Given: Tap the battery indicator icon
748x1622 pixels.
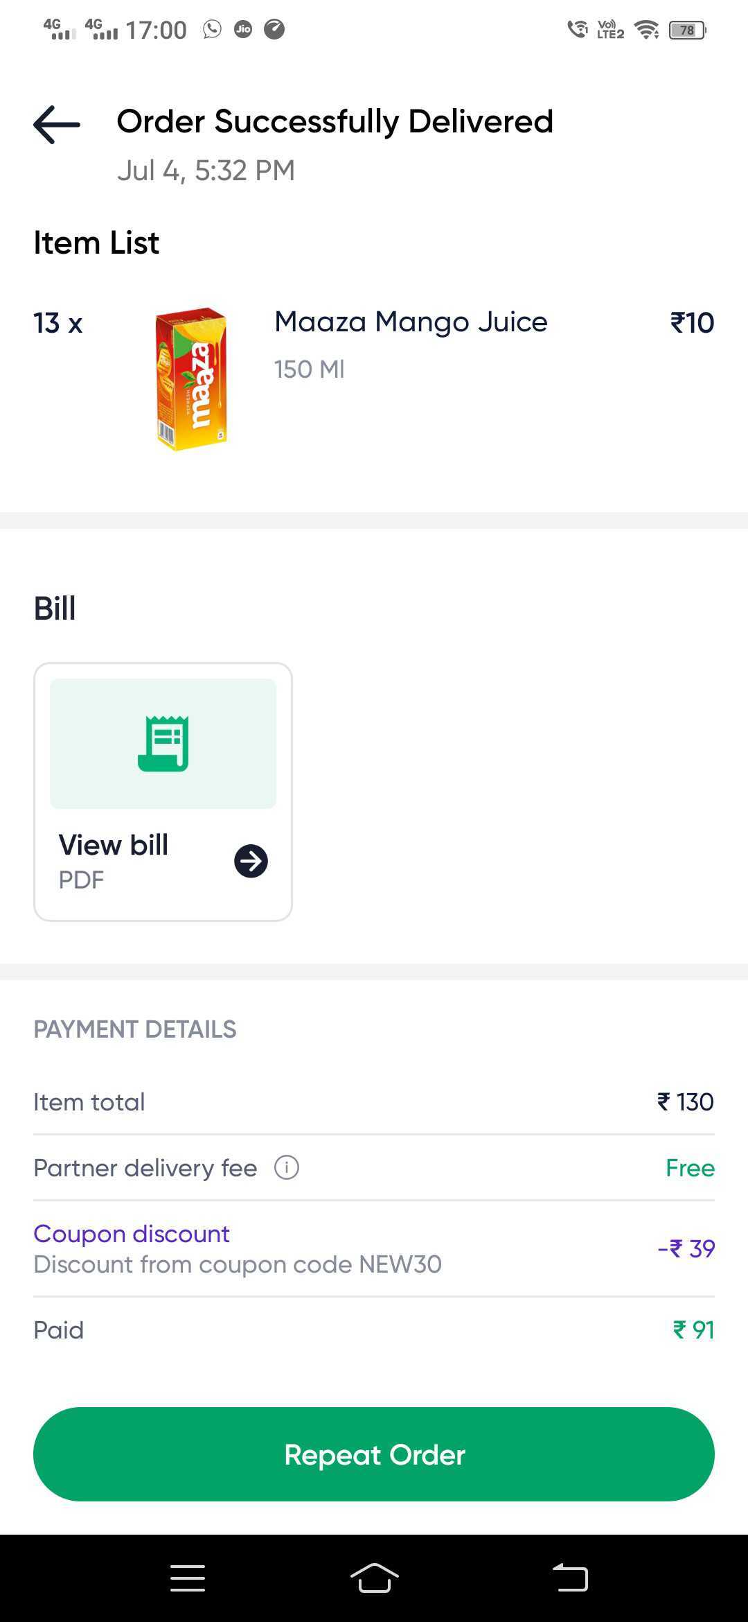Looking at the screenshot, I should click(x=687, y=30).
